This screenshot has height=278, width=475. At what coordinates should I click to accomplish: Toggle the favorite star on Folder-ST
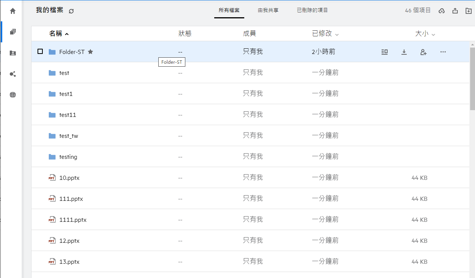coord(90,52)
